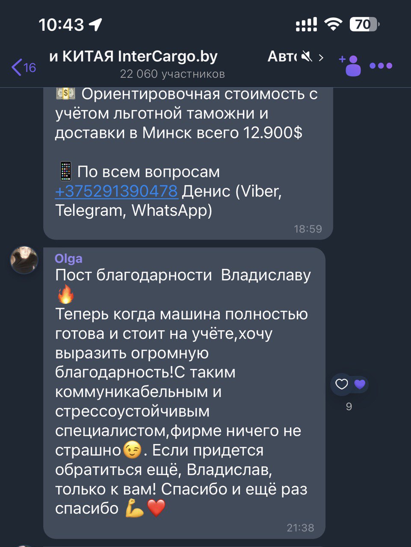Tap the battery indicator in status bar
Viewport: 411px width, 547px height.
coord(364,24)
